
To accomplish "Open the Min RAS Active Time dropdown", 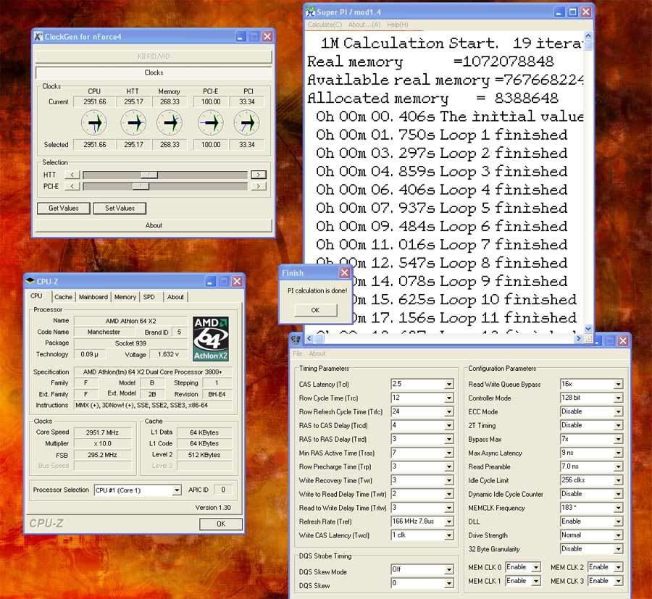I will click(449, 453).
